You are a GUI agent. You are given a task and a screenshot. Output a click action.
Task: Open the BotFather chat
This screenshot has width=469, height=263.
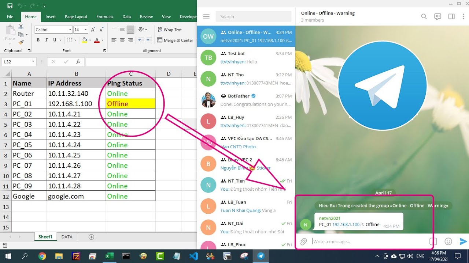246,100
